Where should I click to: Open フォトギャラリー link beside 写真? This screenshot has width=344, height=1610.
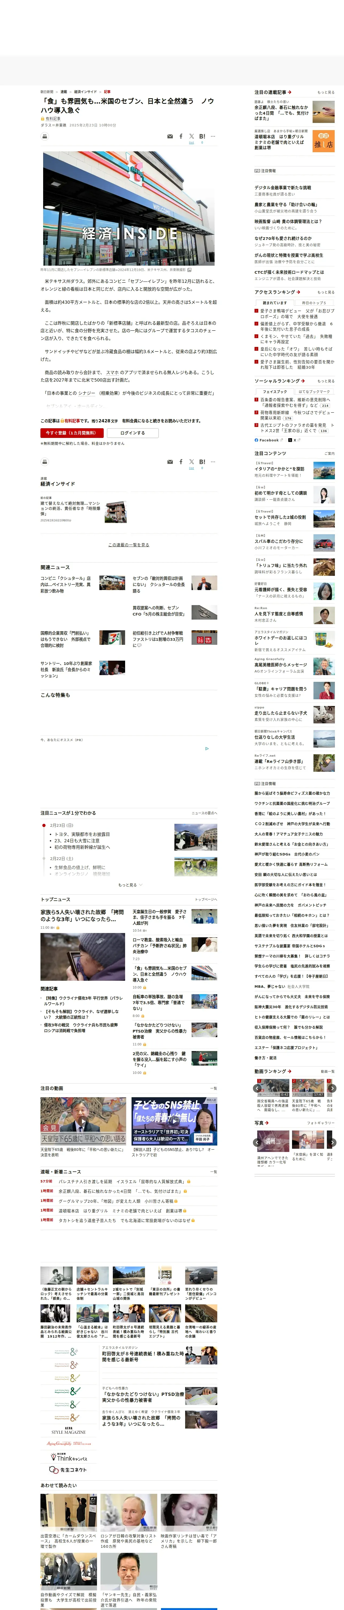tap(321, 1123)
